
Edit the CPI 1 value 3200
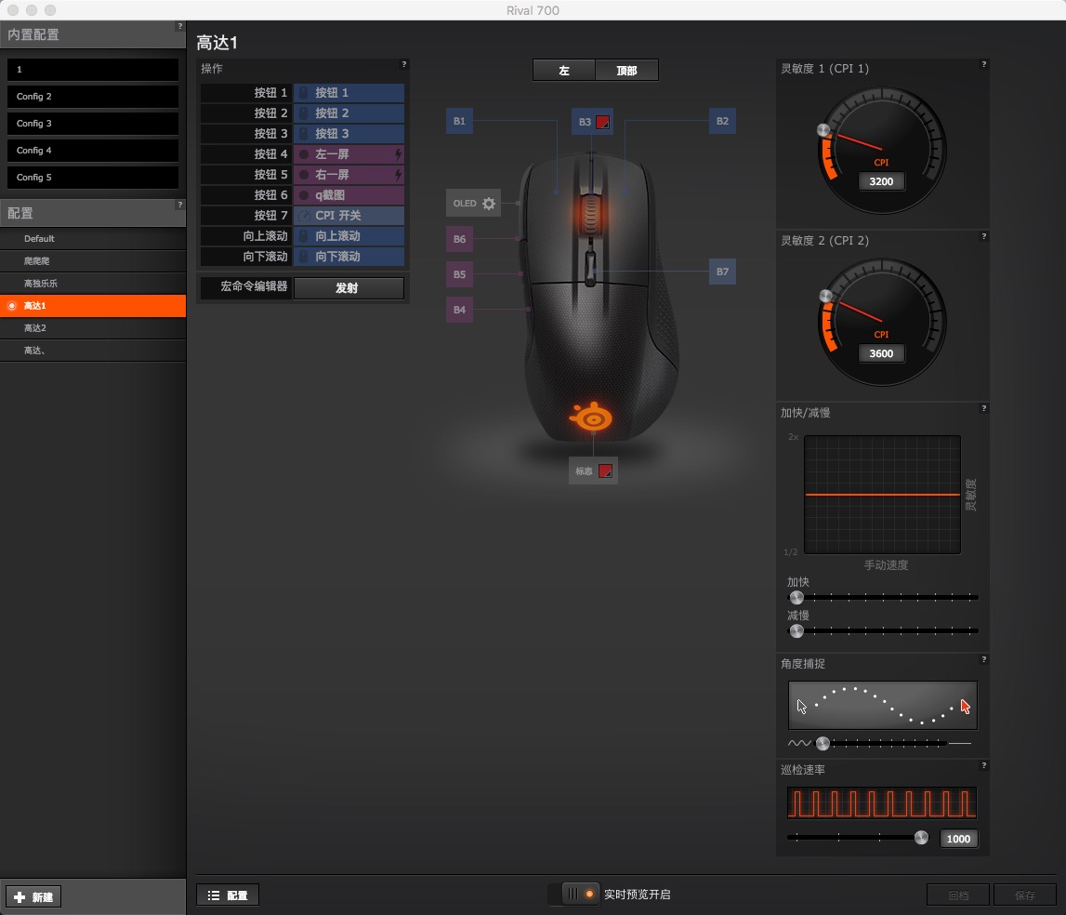coord(881,181)
